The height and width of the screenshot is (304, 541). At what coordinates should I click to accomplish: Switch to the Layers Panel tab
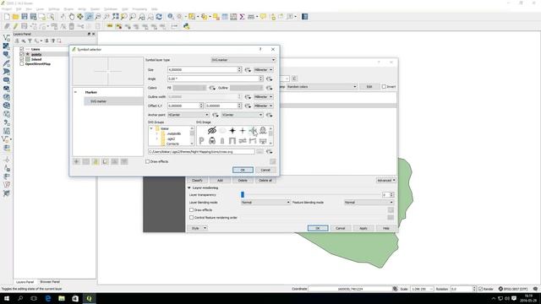(25, 282)
